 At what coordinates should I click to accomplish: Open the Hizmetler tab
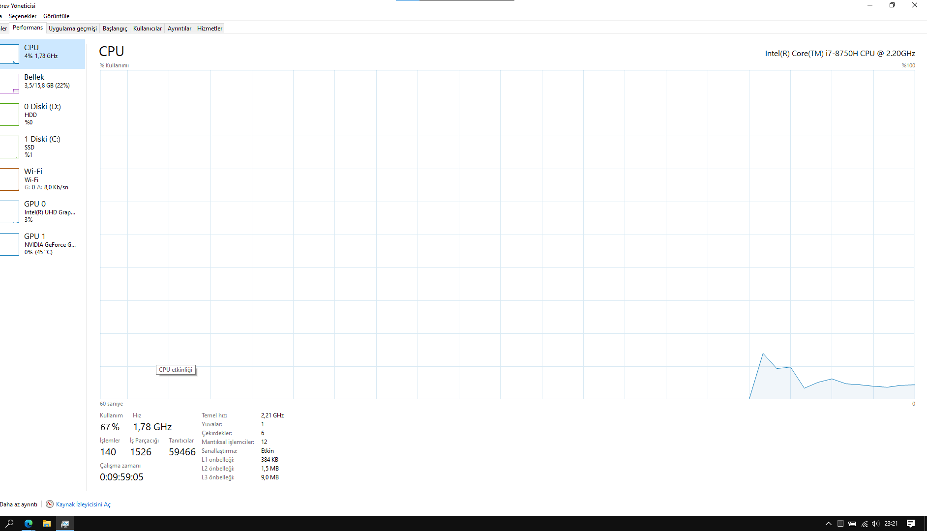(x=210, y=29)
